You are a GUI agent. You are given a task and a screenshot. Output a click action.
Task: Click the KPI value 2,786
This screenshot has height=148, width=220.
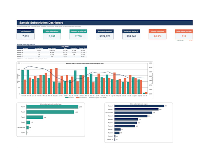(78, 36)
